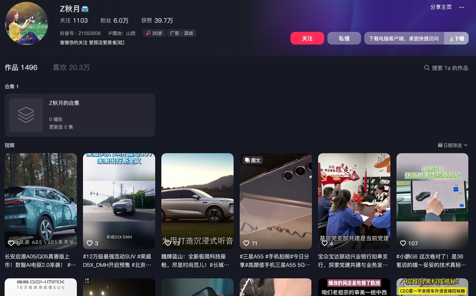
Task: Click bio text 谢谢你的关注 爱探店爱美食
Action: pyautogui.click(x=92, y=43)
